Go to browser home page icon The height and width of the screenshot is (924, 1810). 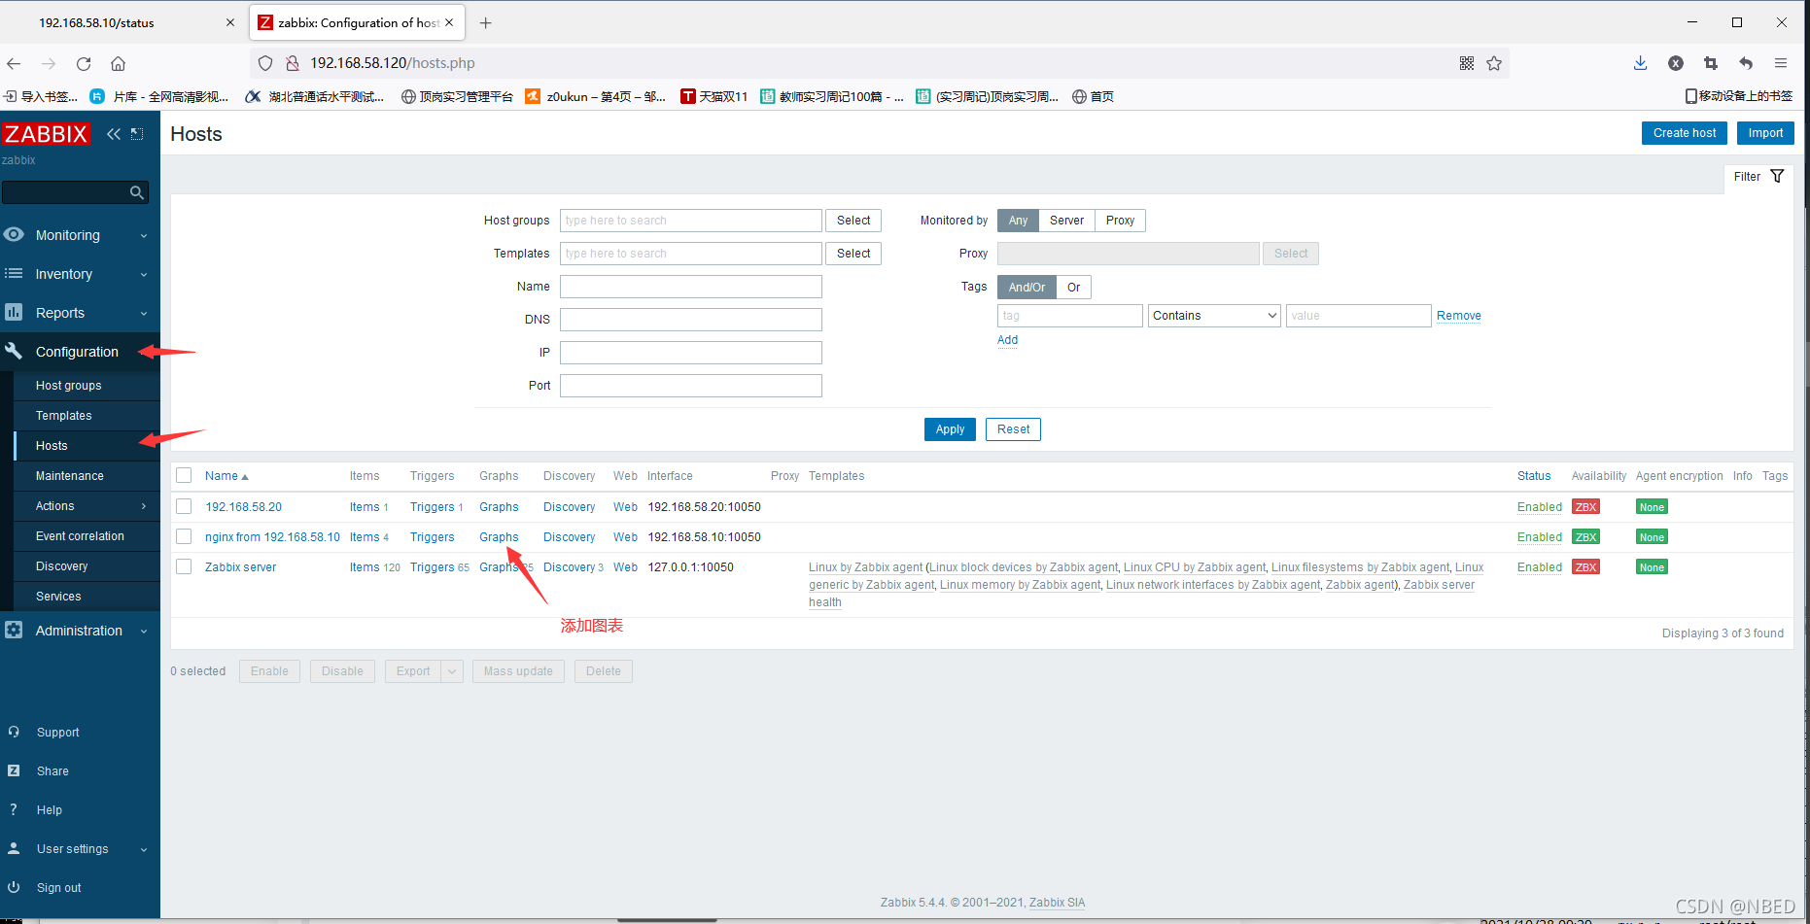coord(118,63)
